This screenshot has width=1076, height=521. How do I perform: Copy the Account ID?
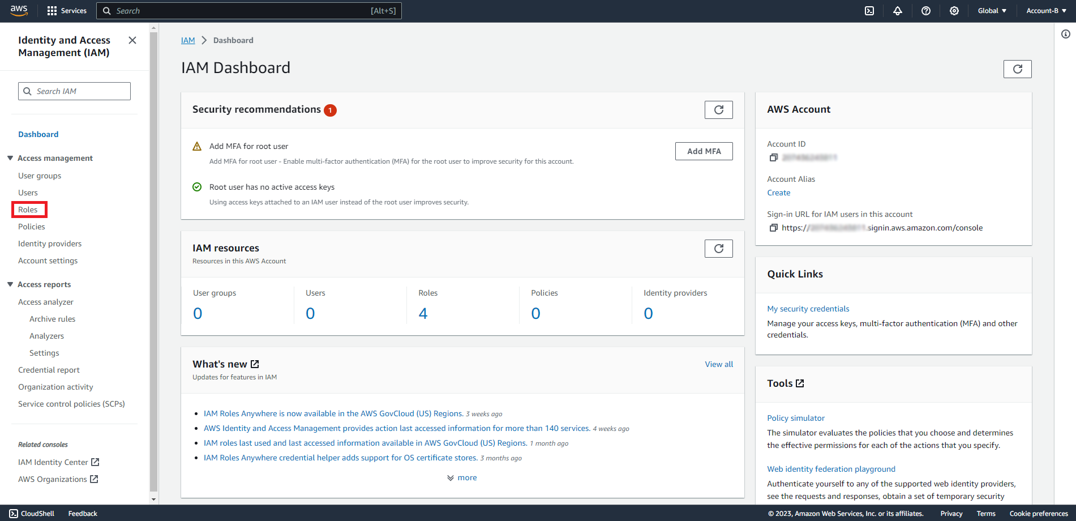(773, 157)
